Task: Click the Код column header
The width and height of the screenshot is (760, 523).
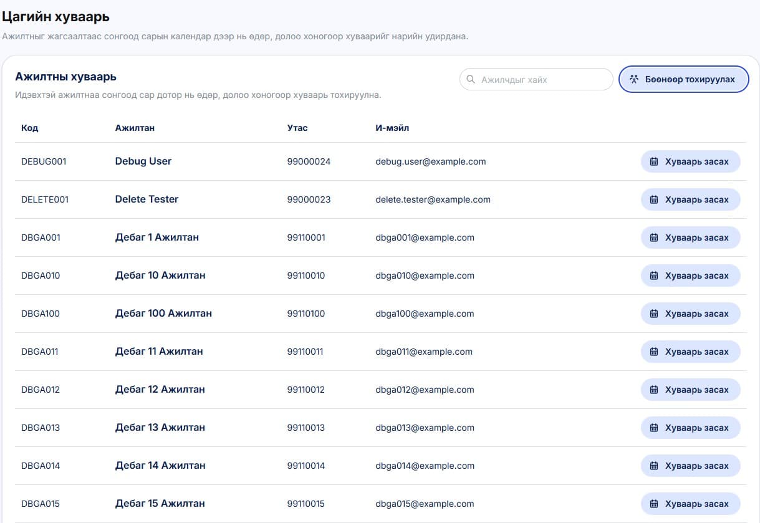Action: click(29, 128)
